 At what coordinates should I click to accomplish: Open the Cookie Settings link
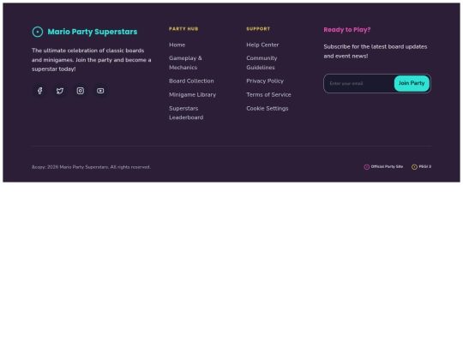(x=268, y=109)
